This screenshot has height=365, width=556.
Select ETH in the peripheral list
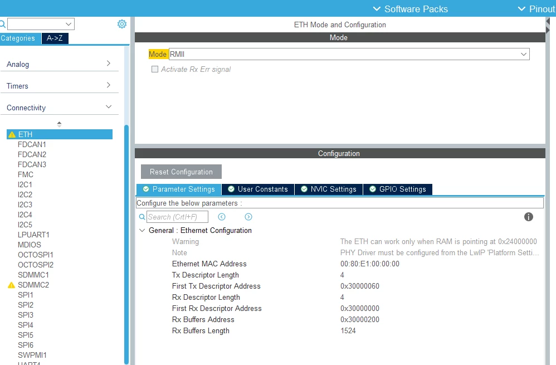[x=60, y=134]
